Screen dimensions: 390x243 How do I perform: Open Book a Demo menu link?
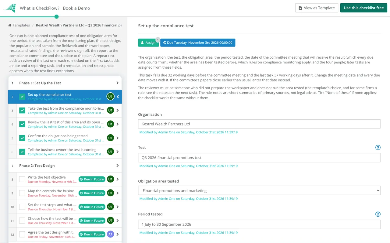76,8
